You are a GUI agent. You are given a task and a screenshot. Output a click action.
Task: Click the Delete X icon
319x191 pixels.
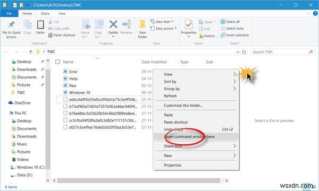point(113,24)
